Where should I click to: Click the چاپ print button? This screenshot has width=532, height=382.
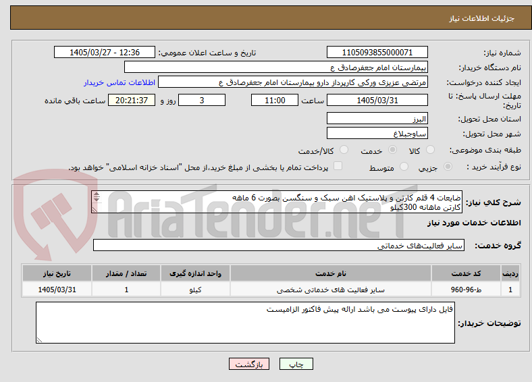[296, 364]
